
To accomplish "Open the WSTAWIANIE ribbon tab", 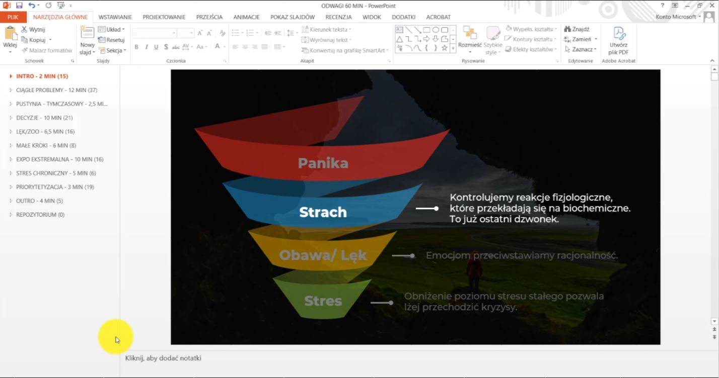I will coord(115,17).
